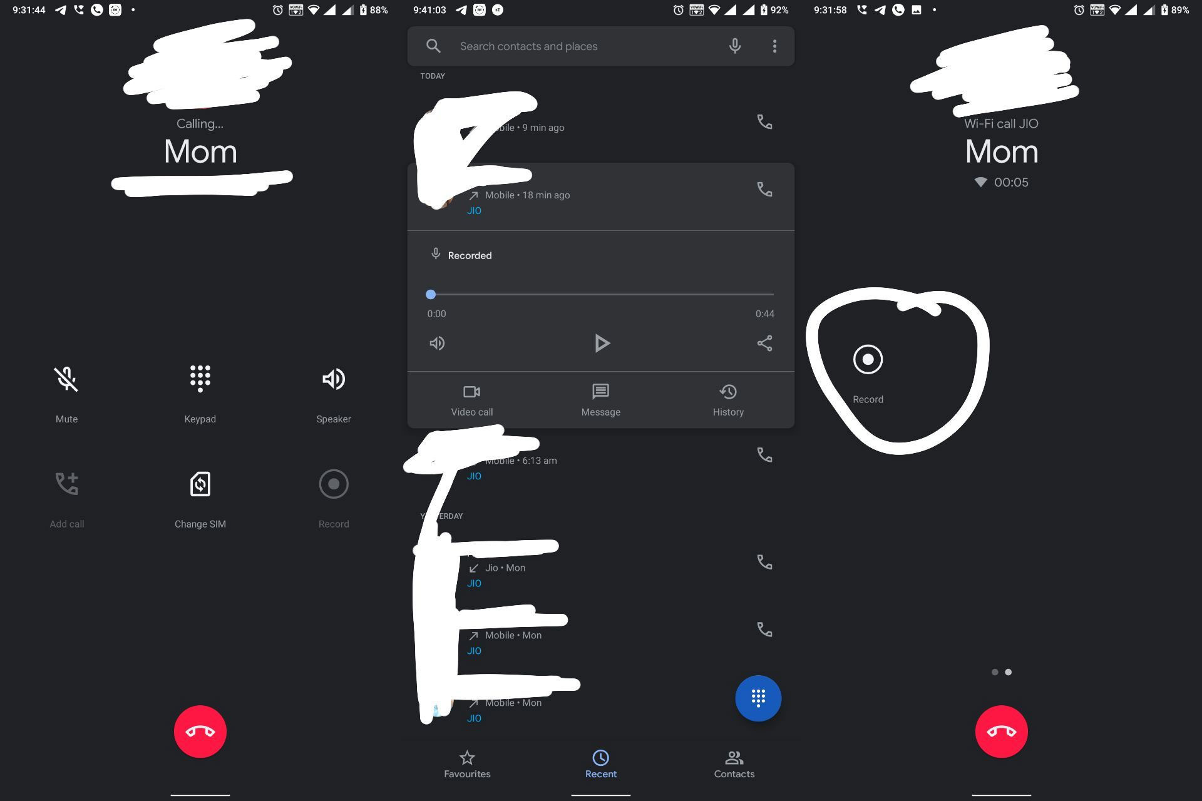Play the recorded 44-second call
Screen dimensions: 1202x801
[600, 344]
